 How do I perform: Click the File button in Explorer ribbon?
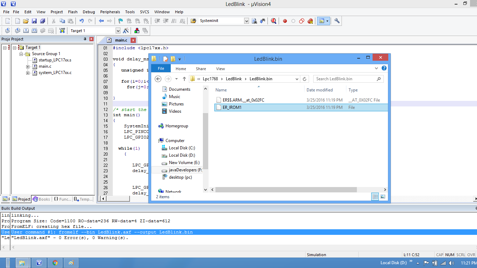coord(161,69)
